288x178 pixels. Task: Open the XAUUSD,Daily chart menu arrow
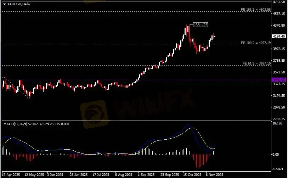5,4
